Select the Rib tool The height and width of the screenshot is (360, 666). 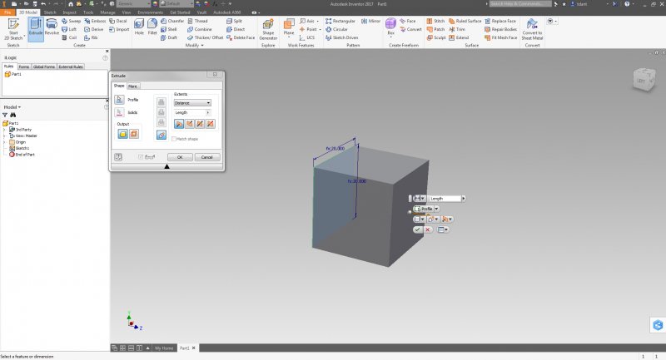click(x=91, y=37)
